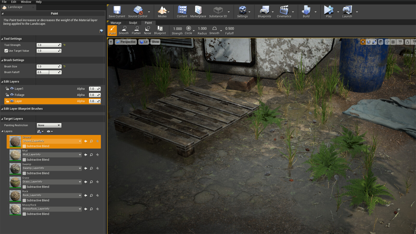Open the Mud_LayerInfo dropdown
The height and width of the screenshot is (234, 416).
52,155
